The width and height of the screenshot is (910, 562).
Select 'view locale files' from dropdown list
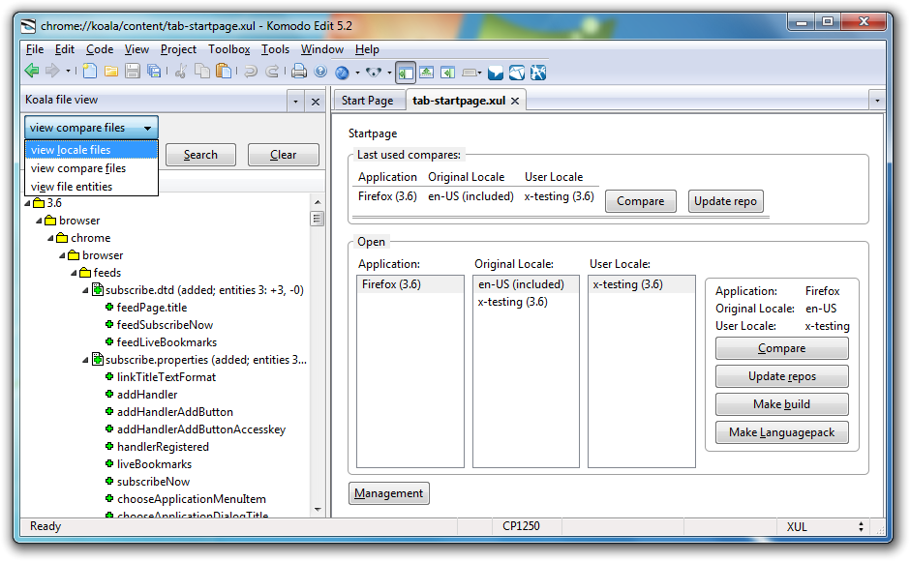coord(91,150)
